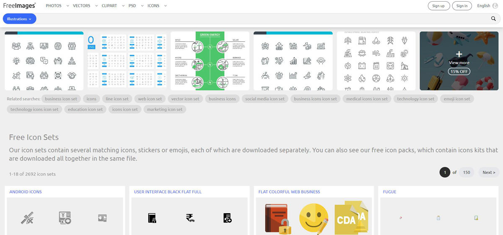Open the ICONS menu
Screen dimensions: 503x235
(153, 6)
